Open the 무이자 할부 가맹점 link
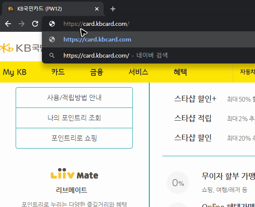The image size is (255, 207). point(228,176)
